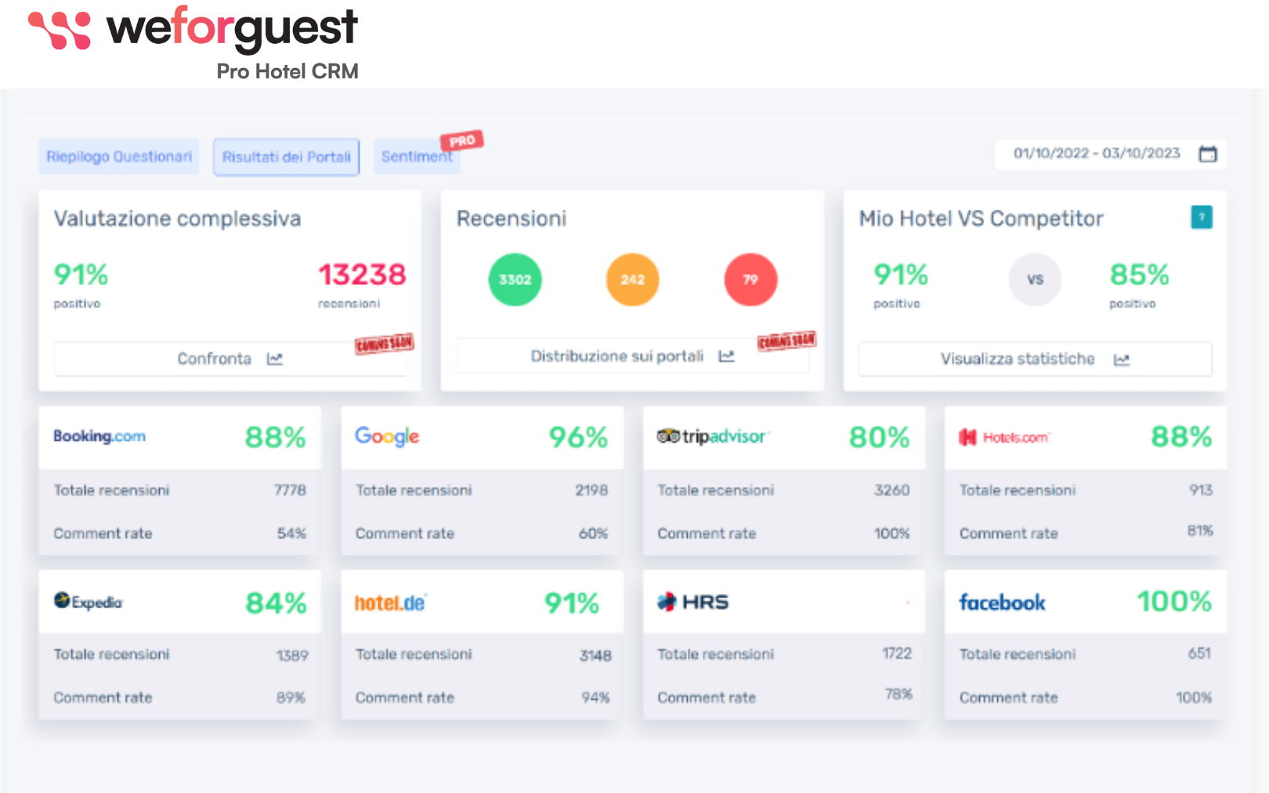The height and width of the screenshot is (793, 1269).
Task: Click the Hotels.com logo
Action: pyautogui.click(x=1004, y=437)
